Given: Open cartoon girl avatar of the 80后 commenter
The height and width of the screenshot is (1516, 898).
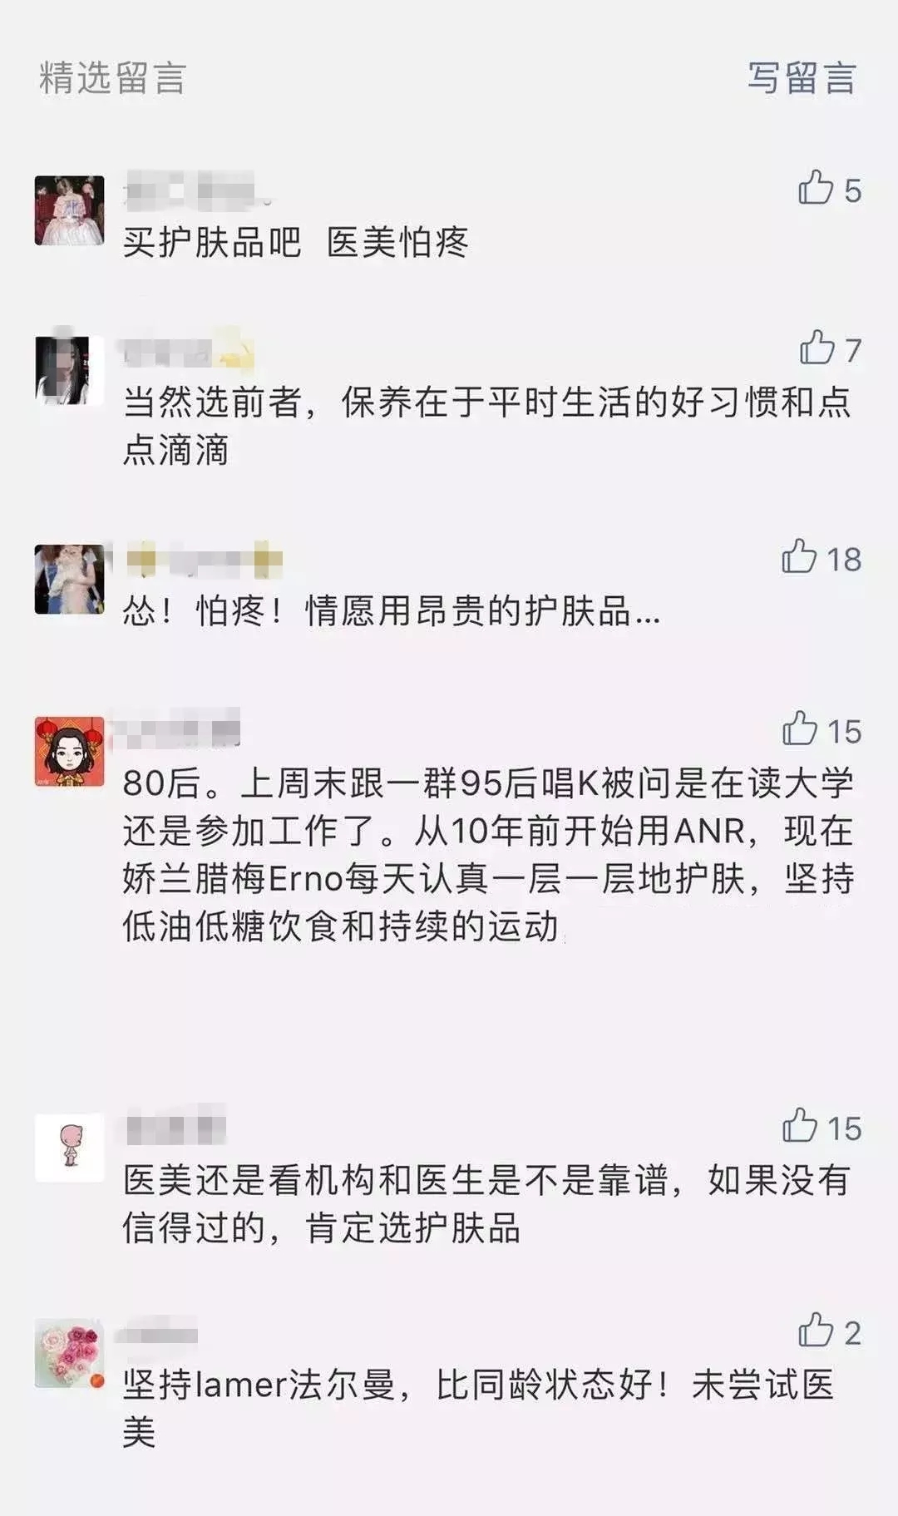Looking at the screenshot, I should [70, 752].
